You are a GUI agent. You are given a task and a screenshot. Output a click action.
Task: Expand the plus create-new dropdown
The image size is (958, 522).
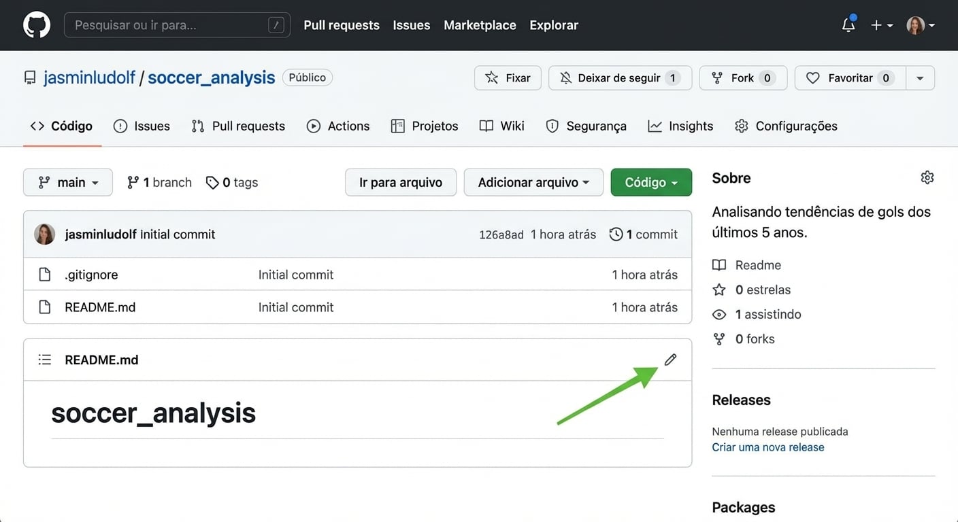[x=882, y=25]
